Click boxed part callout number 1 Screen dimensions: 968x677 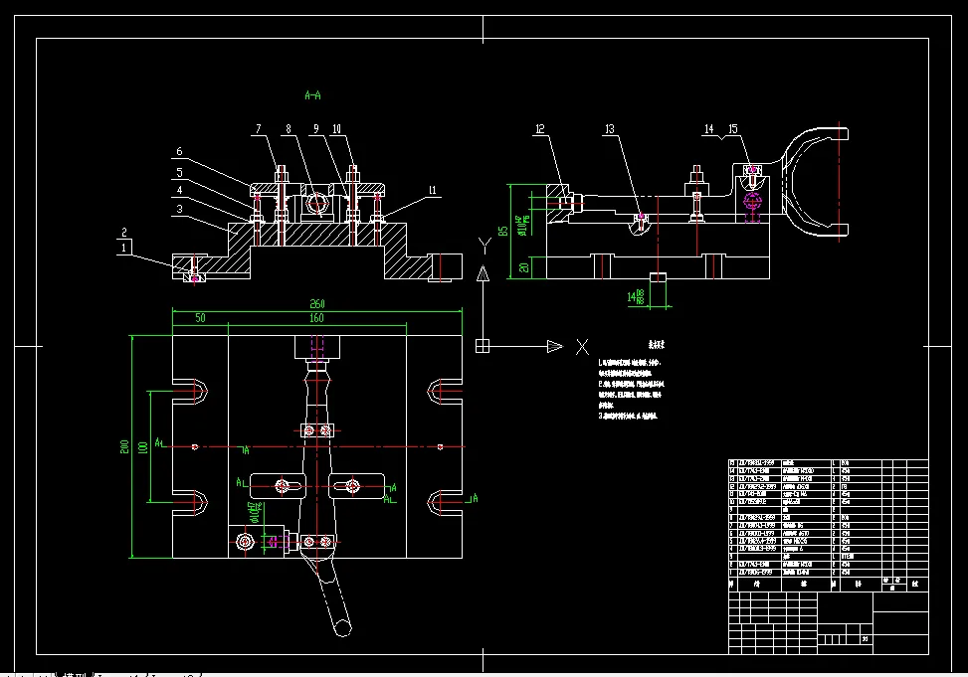(124, 248)
